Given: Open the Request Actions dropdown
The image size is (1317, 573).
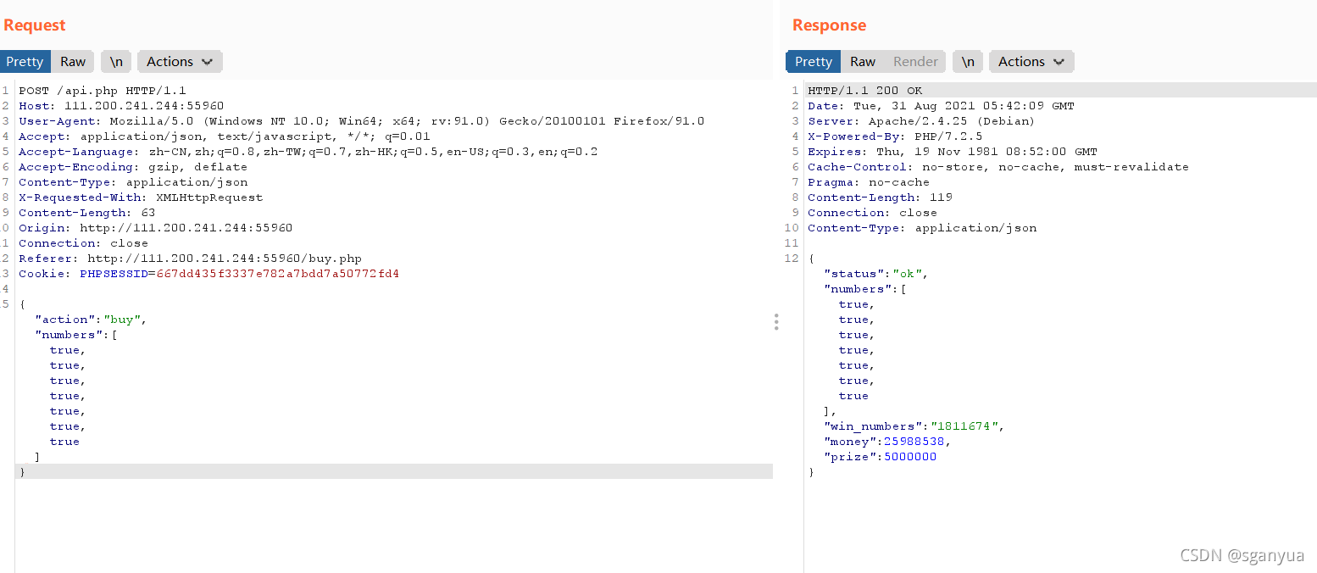Looking at the screenshot, I should tap(179, 61).
